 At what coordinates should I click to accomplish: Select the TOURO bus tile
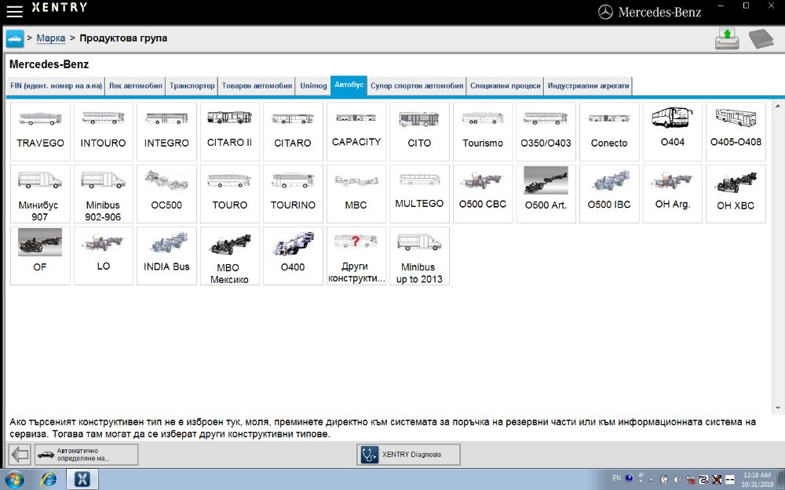[x=230, y=194]
